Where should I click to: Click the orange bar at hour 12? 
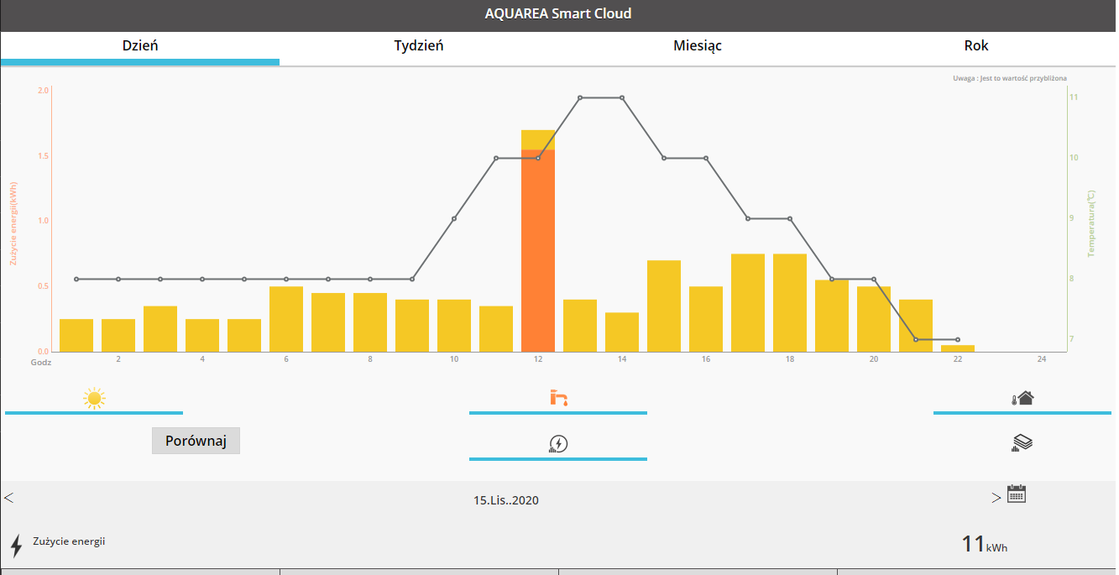[538, 251]
